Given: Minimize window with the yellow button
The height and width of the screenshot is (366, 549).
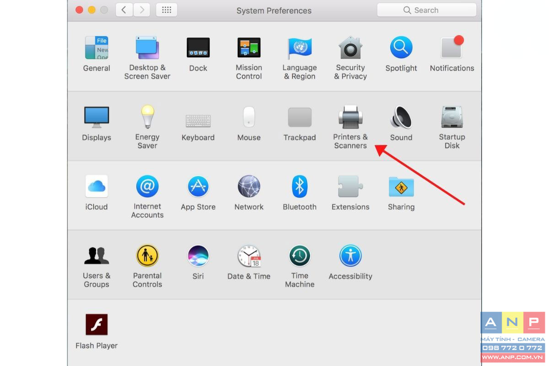Looking at the screenshot, I should pyautogui.click(x=91, y=10).
